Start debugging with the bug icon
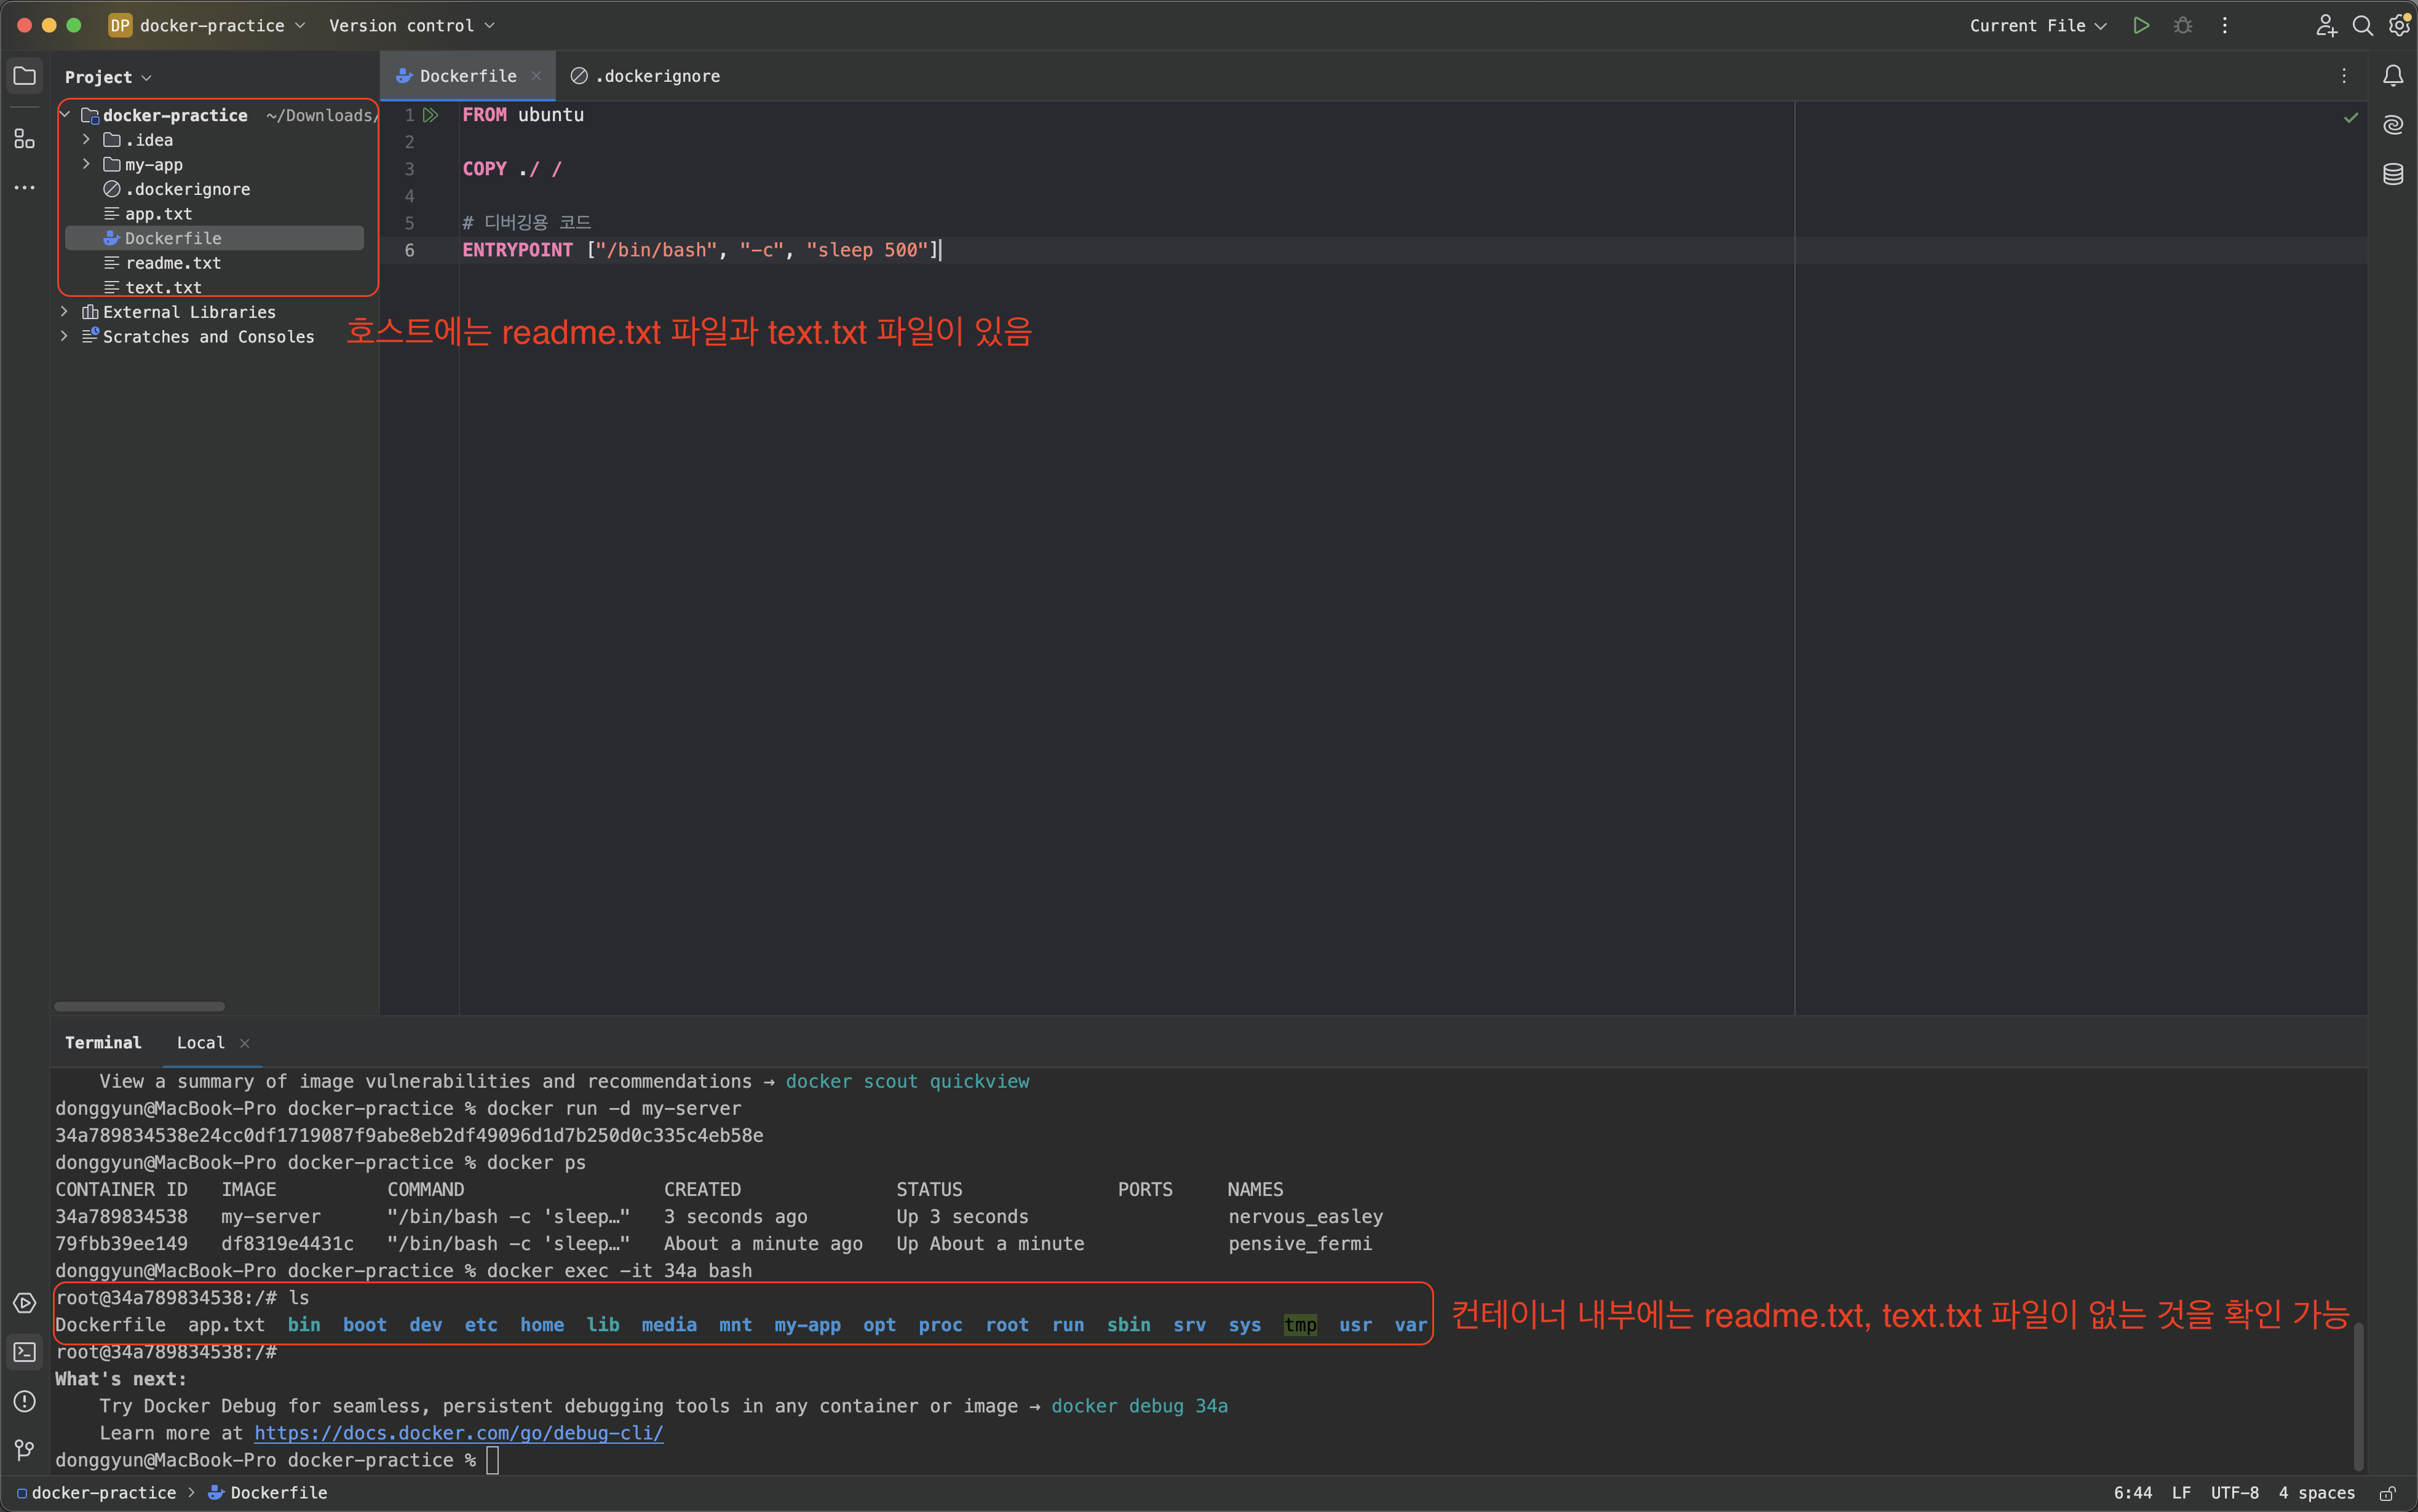Viewport: 2418px width, 1512px height. 2183,25
